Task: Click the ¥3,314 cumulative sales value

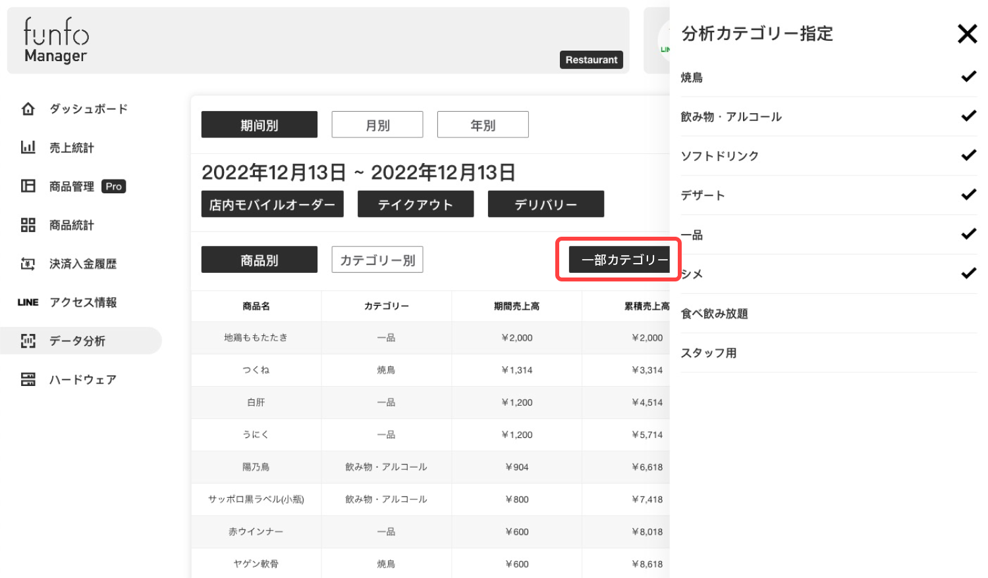Action: pos(647,370)
